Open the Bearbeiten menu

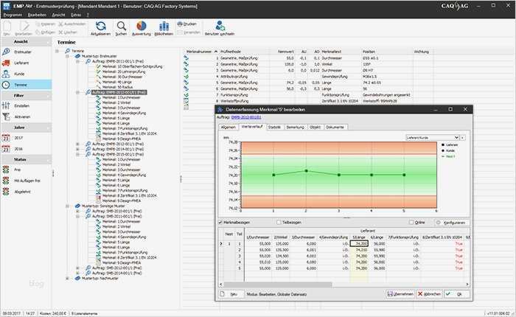(37, 15)
